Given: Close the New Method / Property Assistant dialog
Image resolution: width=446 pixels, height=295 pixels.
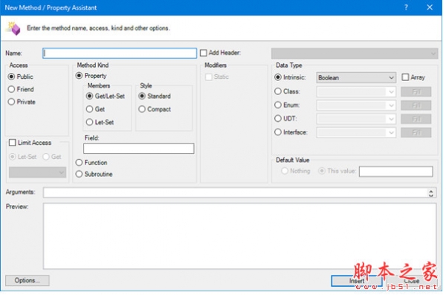Looking at the screenshot, I should pyautogui.click(x=430, y=7).
